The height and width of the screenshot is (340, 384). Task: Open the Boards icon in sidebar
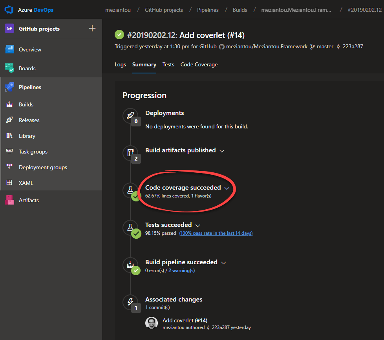(x=9, y=68)
